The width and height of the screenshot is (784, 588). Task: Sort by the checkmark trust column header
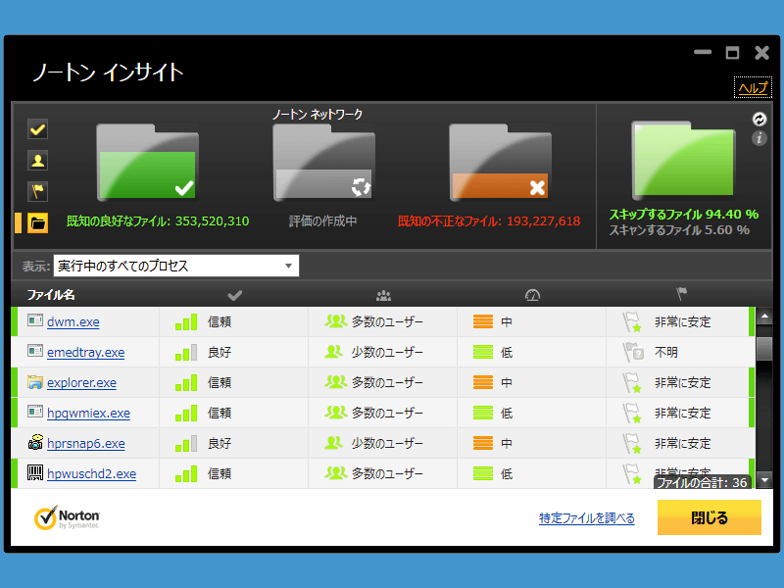[x=234, y=295]
